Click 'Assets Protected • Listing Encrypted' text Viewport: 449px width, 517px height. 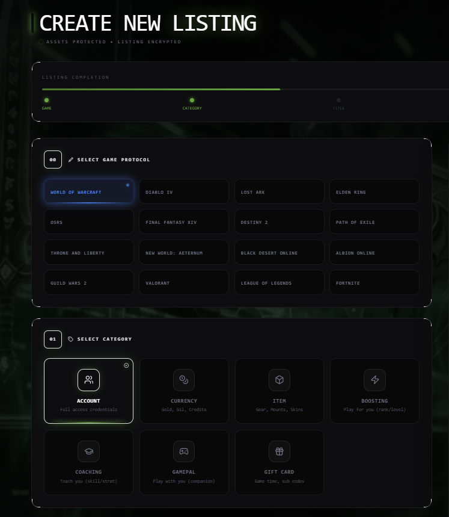[x=114, y=42]
